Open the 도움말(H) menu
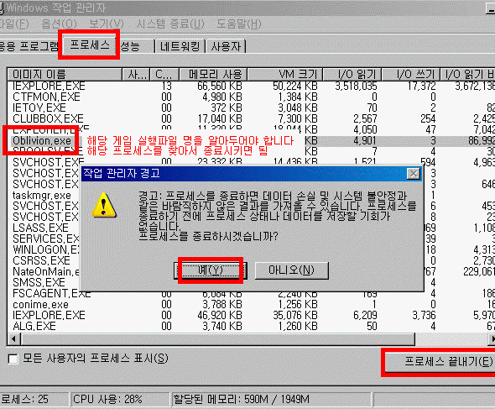This screenshot has width=495, height=409. pyautogui.click(x=239, y=24)
